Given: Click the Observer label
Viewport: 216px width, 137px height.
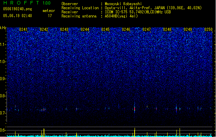Looking at the screenshot, I should (x=70, y=4).
